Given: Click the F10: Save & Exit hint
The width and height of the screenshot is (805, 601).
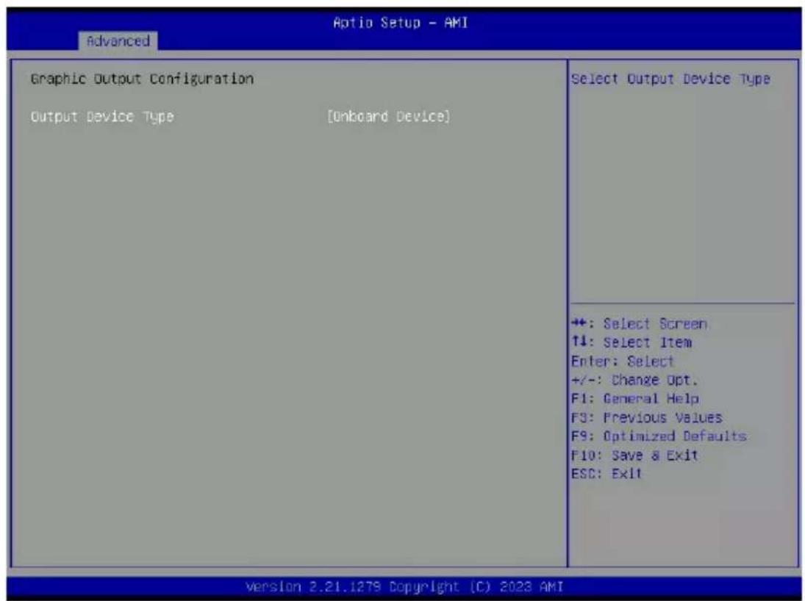Looking at the screenshot, I should click(x=634, y=456).
